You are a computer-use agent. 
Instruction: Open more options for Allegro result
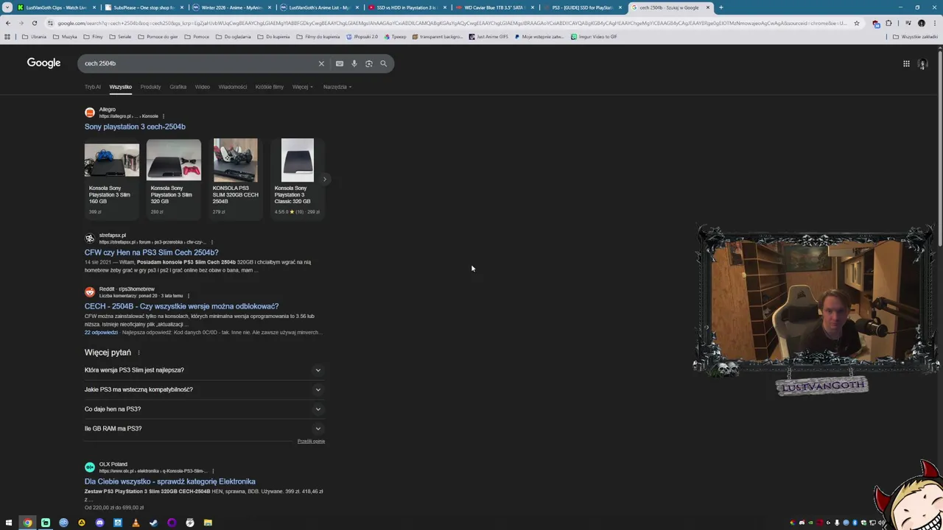[163, 116]
